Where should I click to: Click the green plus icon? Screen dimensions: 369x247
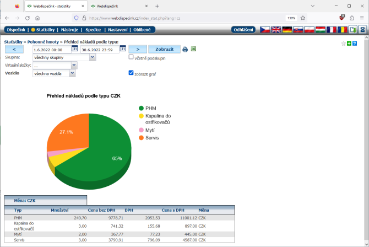coord(349,44)
